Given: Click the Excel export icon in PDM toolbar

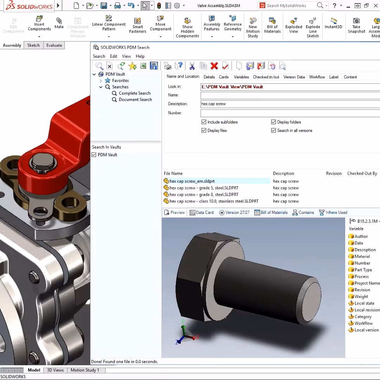Looking at the screenshot, I should click(143, 66).
